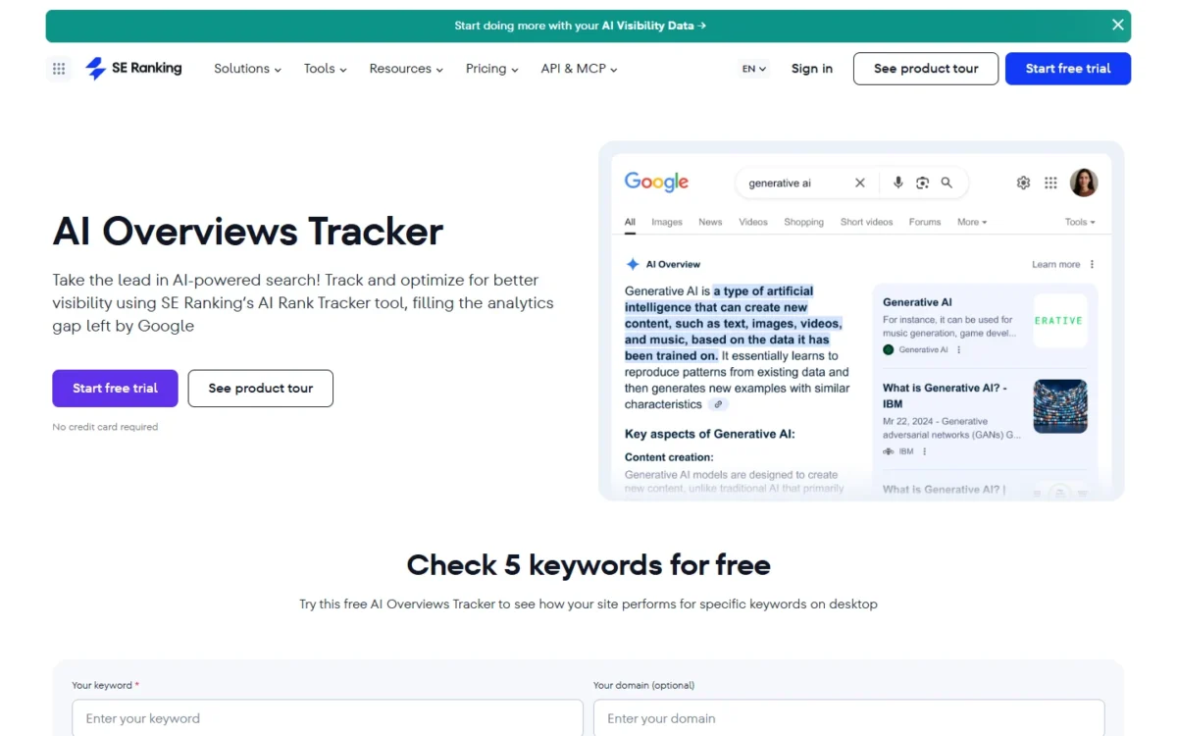Click 'Key aspects of Generative AI:' heading
Image resolution: width=1177 pixels, height=736 pixels.
pyautogui.click(x=710, y=434)
